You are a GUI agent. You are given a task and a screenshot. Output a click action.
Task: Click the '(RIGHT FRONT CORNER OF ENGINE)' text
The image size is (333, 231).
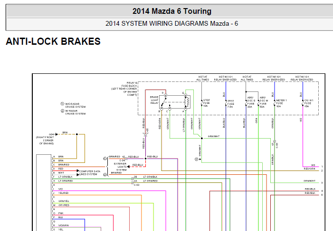(x=45, y=141)
